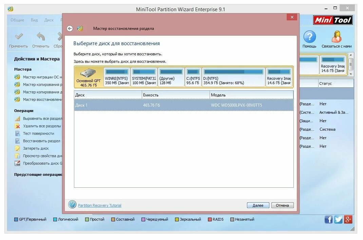The height and width of the screenshot is (240, 363).
Task: Maximize the MiniTool Partition Wizard window
Action: (335, 8)
